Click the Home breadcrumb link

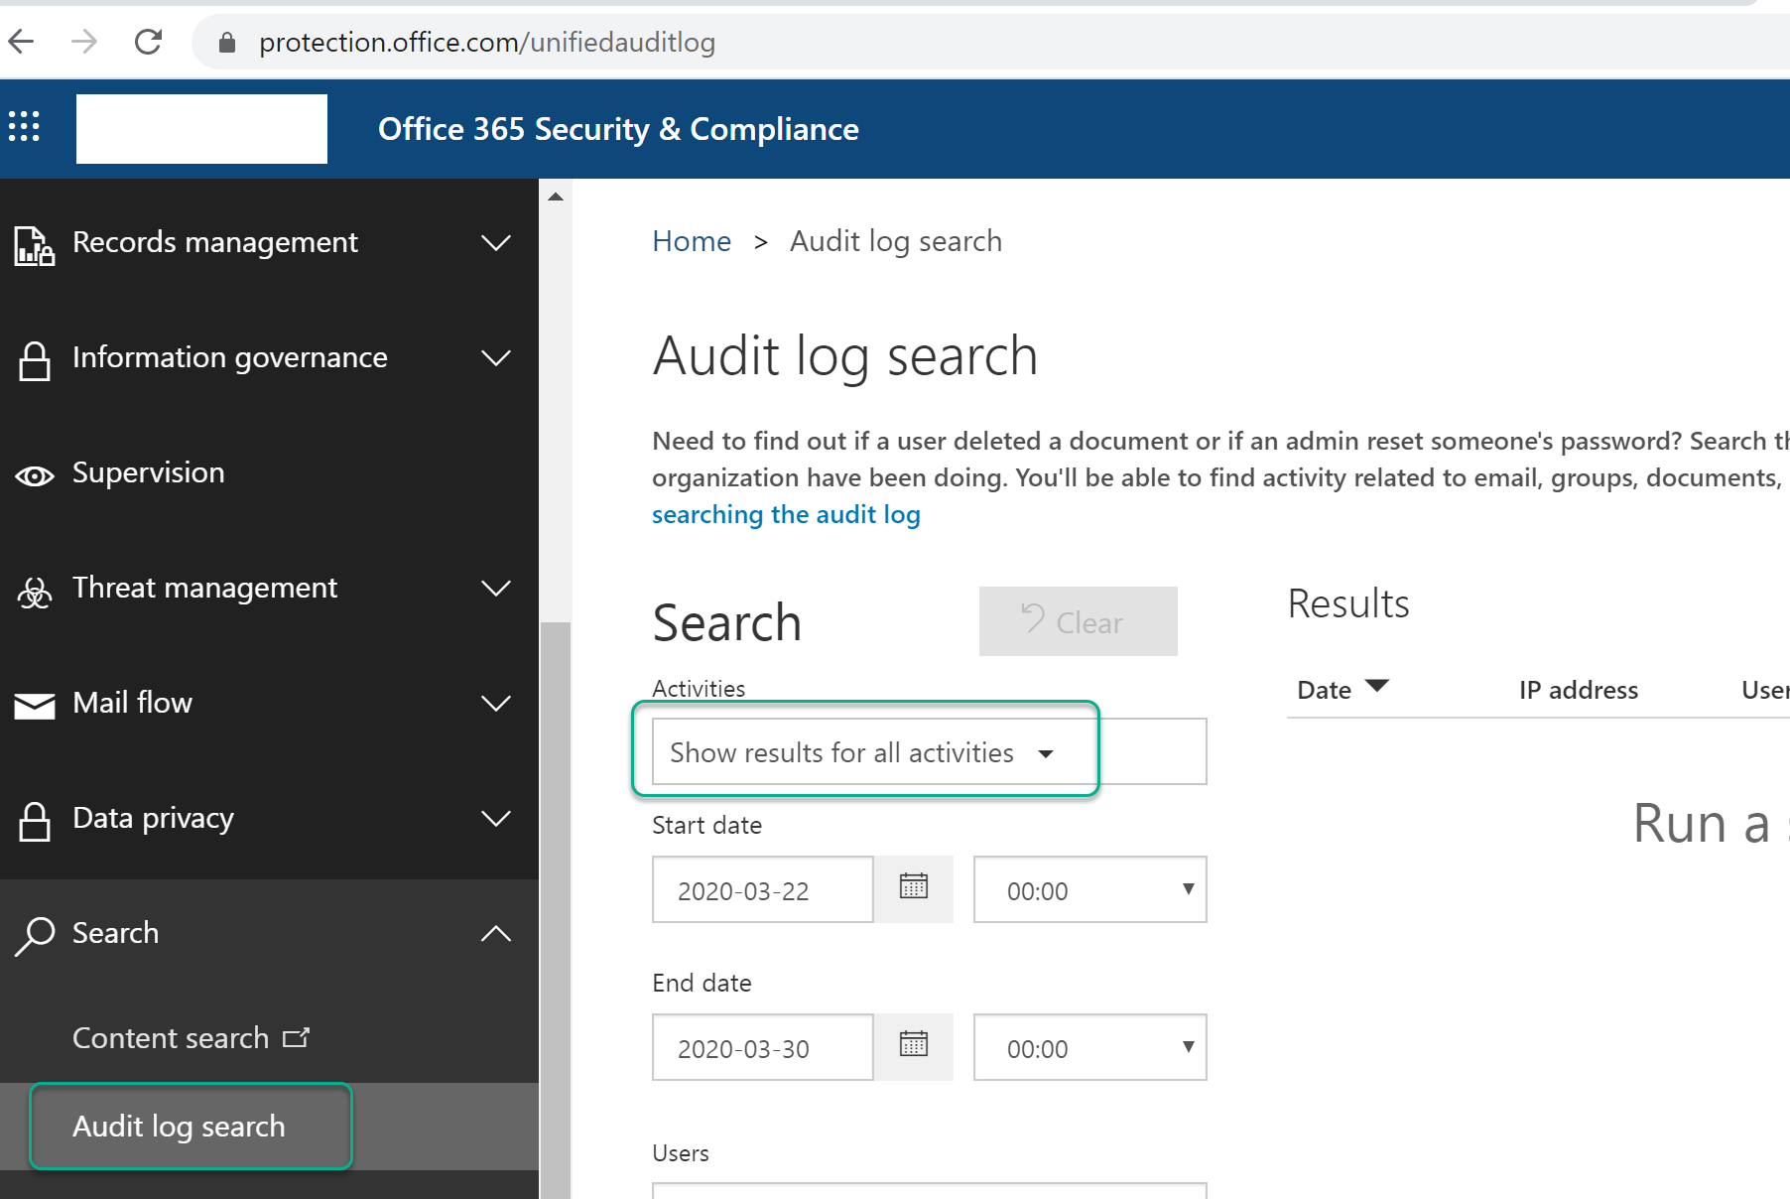click(x=692, y=241)
